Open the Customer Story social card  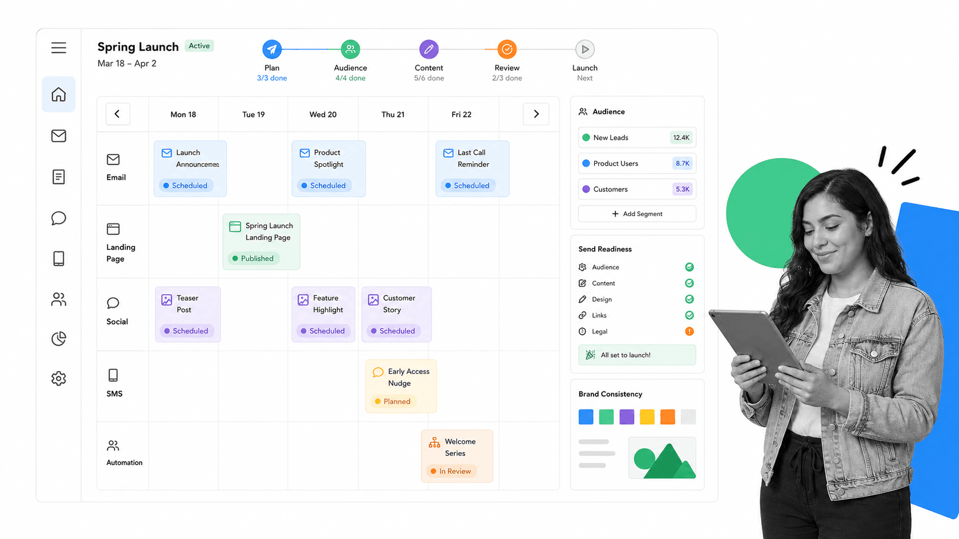coord(396,314)
